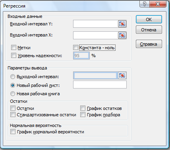Check График нормальной вероятности
Screen dimensions: 170x150
pos(13,132)
